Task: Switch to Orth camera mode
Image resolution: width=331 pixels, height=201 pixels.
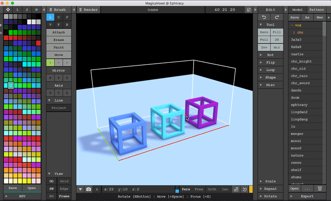Action: [212, 189]
